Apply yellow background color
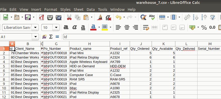221x99 pixels. (x=105, y=27)
